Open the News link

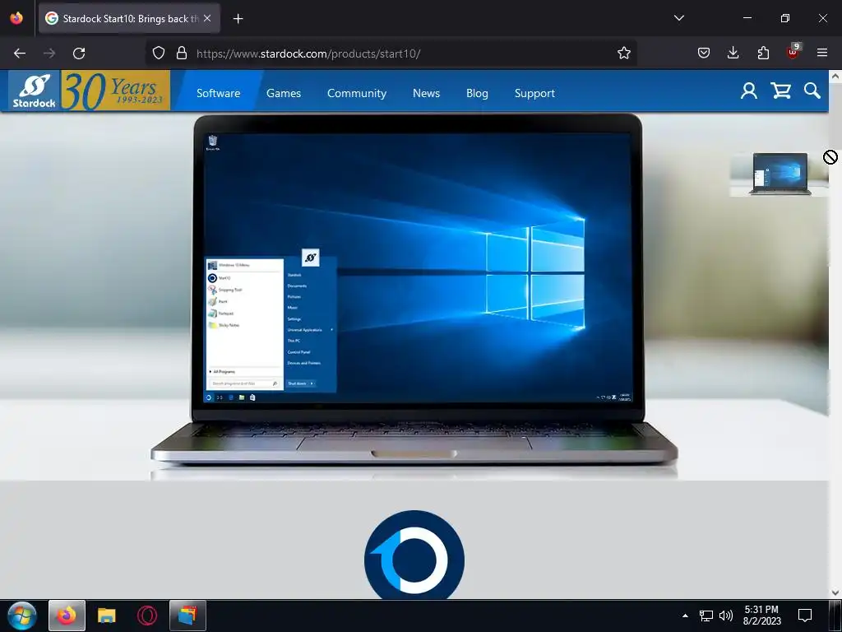click(x=427, y=93)
